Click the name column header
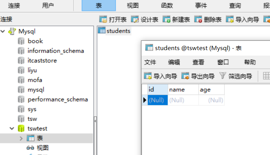Viewport: 270px width, 155px height. point(183,89)
